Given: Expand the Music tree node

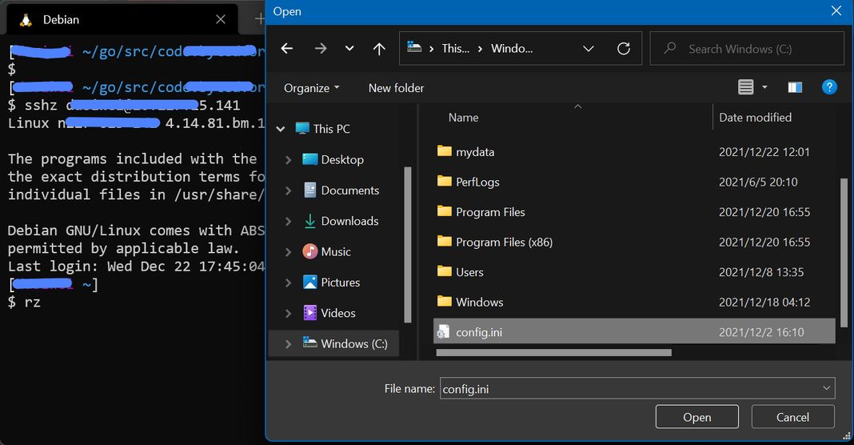Looking at the screenshot, I should [288, 251].
